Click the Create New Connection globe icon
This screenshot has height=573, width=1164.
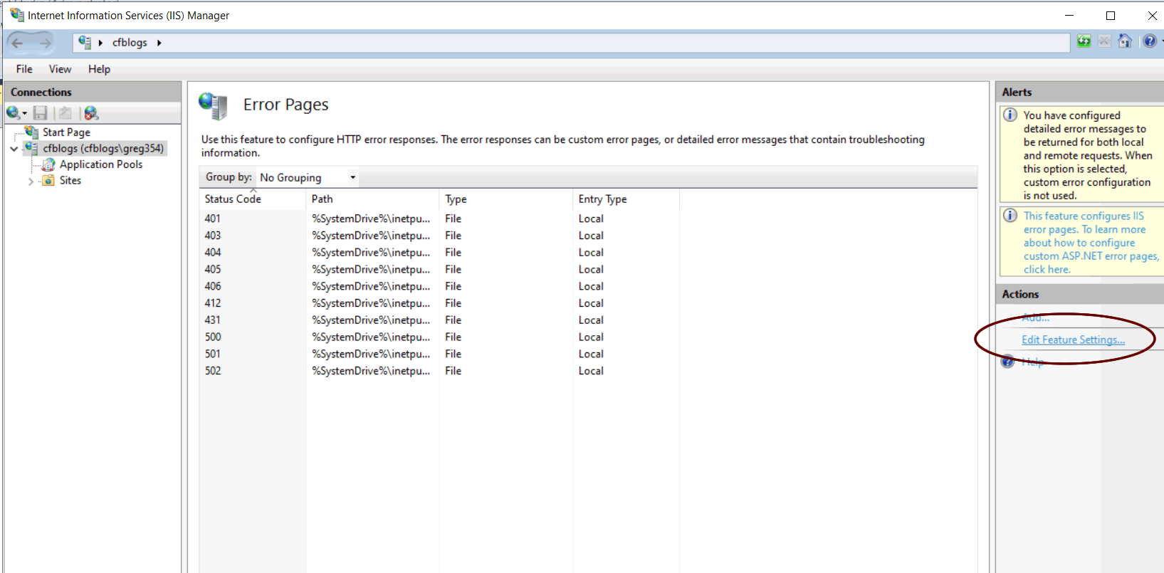tap(13, 112)
